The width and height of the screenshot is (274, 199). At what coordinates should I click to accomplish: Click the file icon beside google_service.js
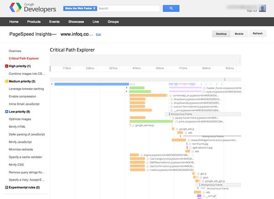[133, 126]
